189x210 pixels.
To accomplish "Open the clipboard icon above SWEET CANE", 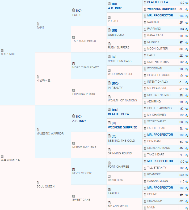I will (x=74, y=196).
